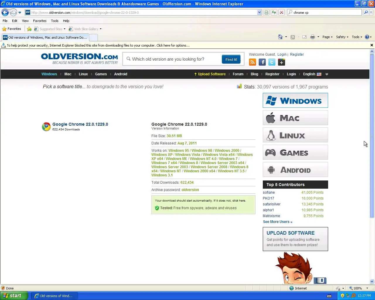This screenshot has width=375, height=300.
Task: Click the Upload Software link
Action: [x=210, y=74]
